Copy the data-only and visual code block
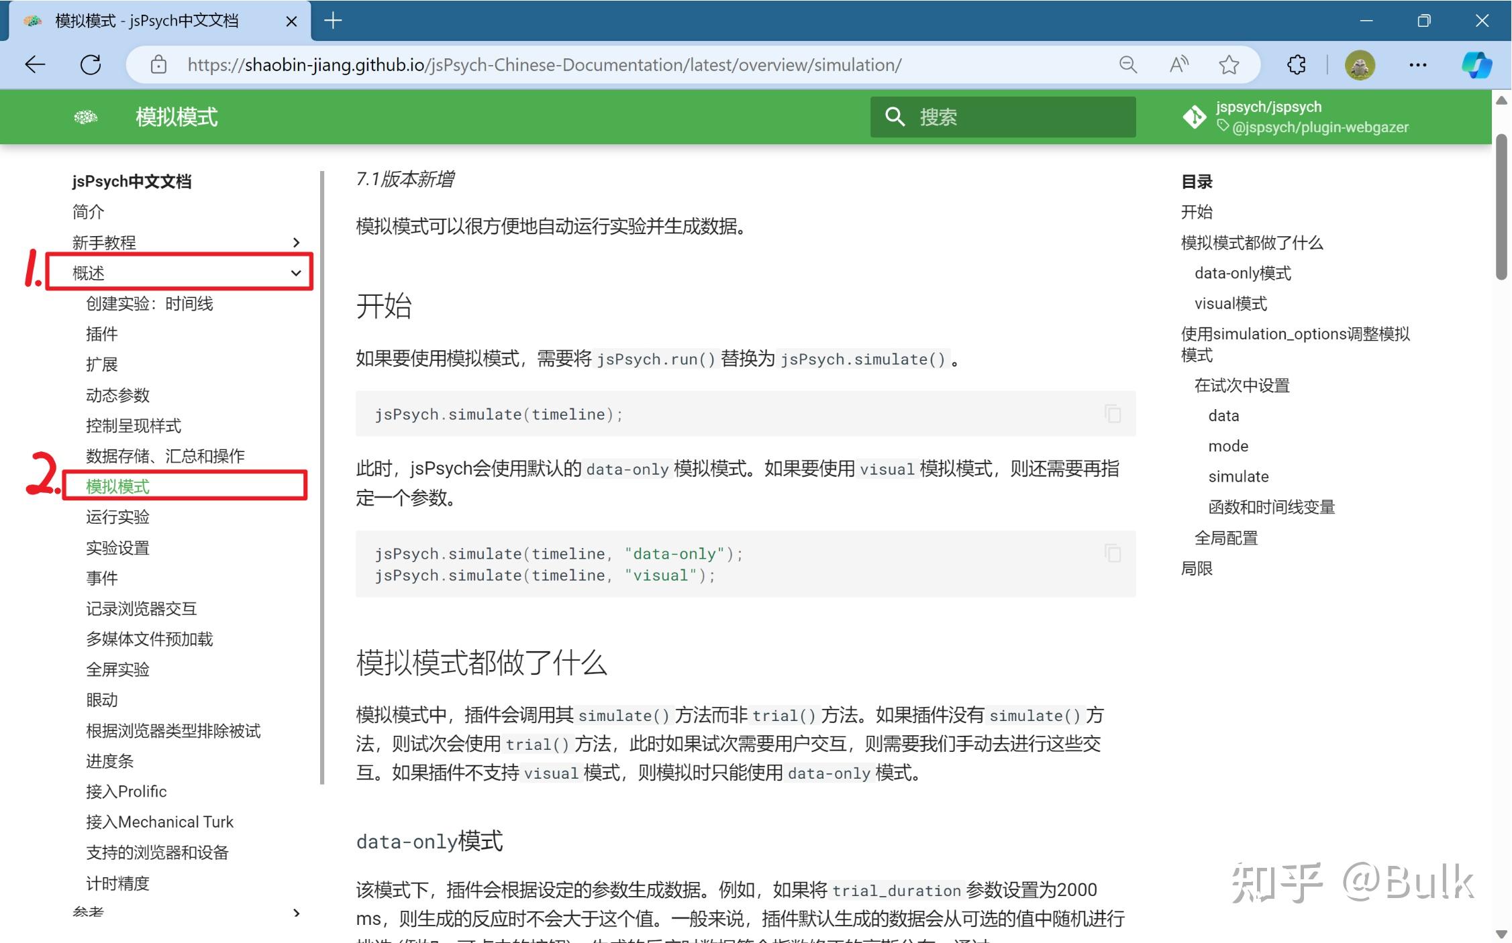The width and height of the screenshot is (1512, 943). coord(1113,553)
